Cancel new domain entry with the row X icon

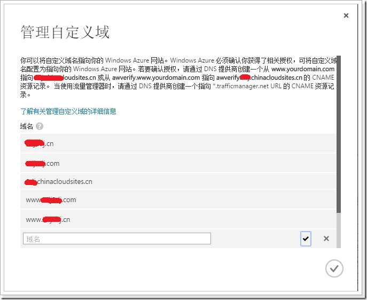click(326, 239)
